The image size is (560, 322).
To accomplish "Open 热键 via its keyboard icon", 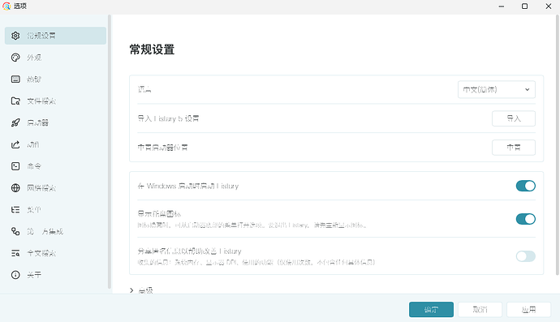I will (x=15, y=79).
